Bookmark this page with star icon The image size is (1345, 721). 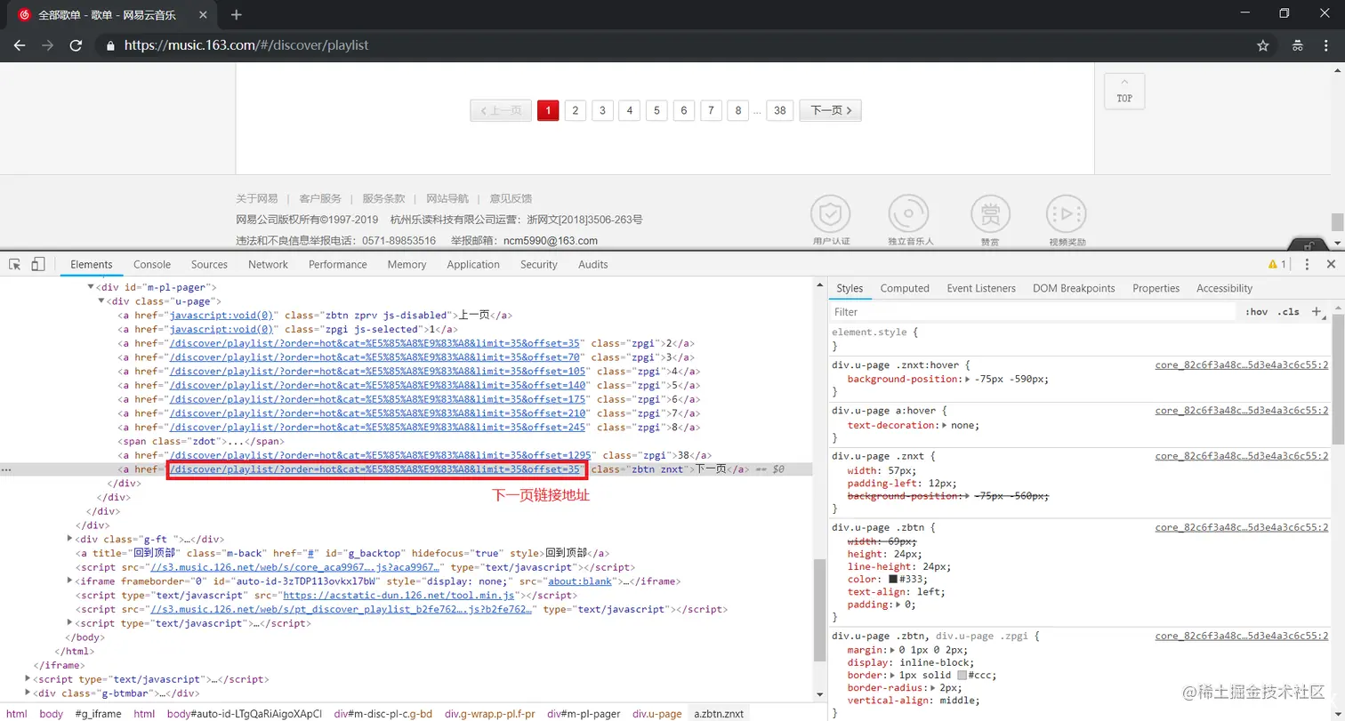1262,45
